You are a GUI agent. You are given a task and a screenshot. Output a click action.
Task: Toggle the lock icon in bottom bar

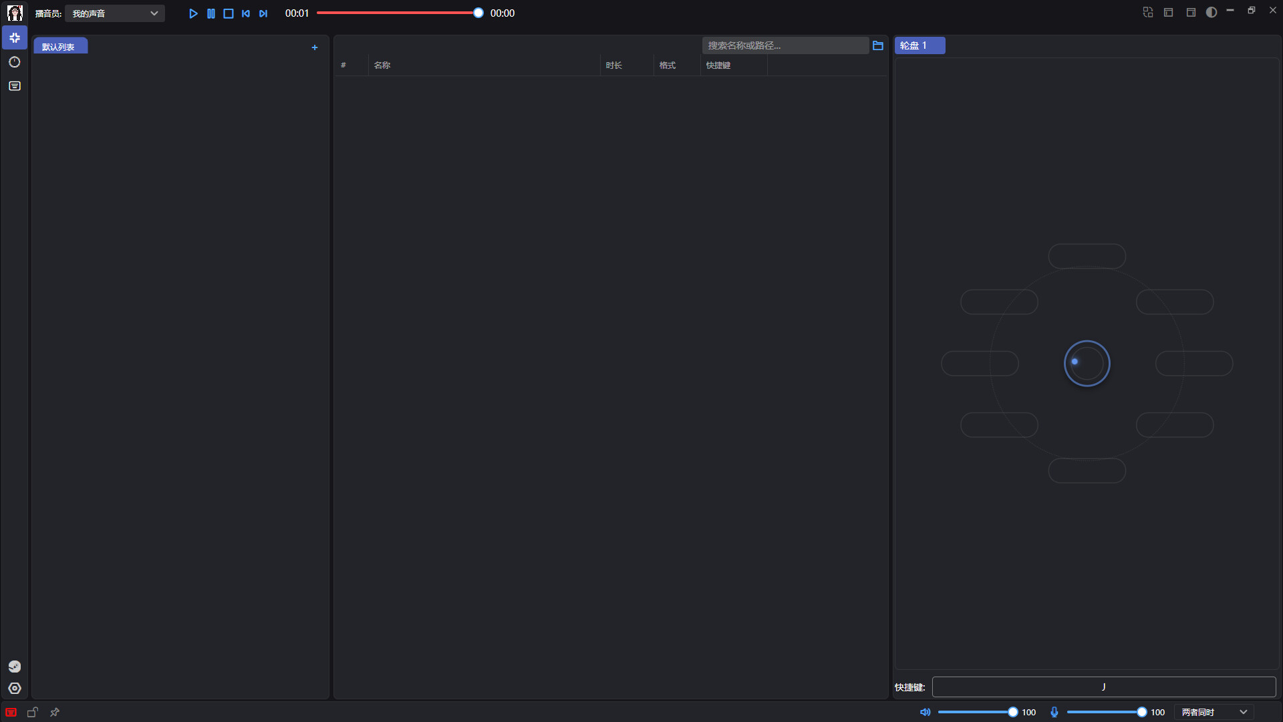coord(32,712)
